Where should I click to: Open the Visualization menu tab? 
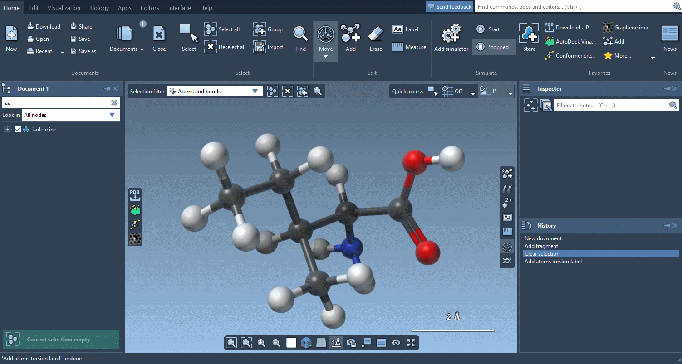[64, 8]
